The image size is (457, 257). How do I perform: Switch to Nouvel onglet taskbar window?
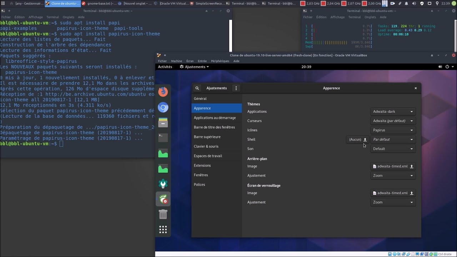click(x=135, y=4)
